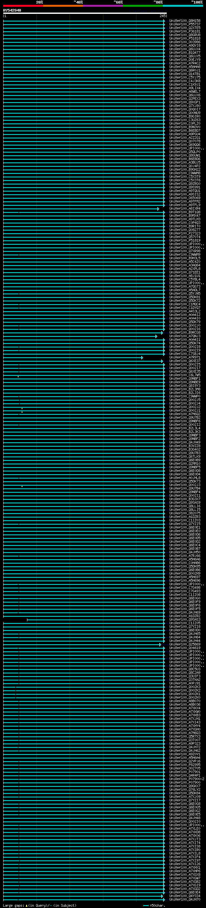The width and height of the screenshot is (206, 908).
Task: Click the cyan ~100% identity legend segment
Action: (183, 6)
